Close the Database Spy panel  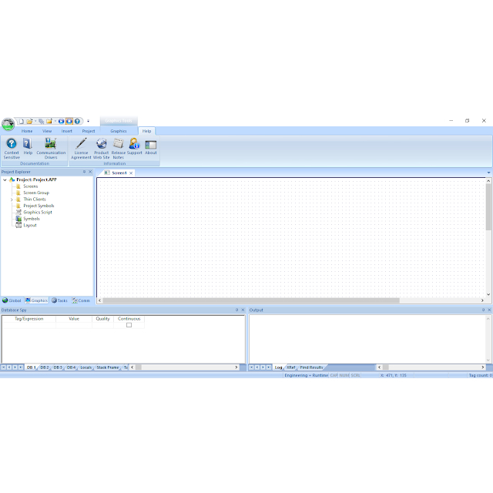[243, 310]
